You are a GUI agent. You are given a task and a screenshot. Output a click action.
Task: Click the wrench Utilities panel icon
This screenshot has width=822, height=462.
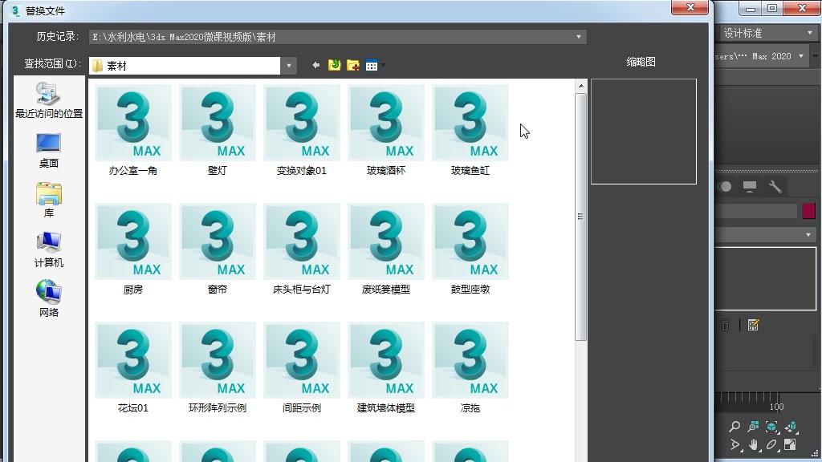click(775, 186)
